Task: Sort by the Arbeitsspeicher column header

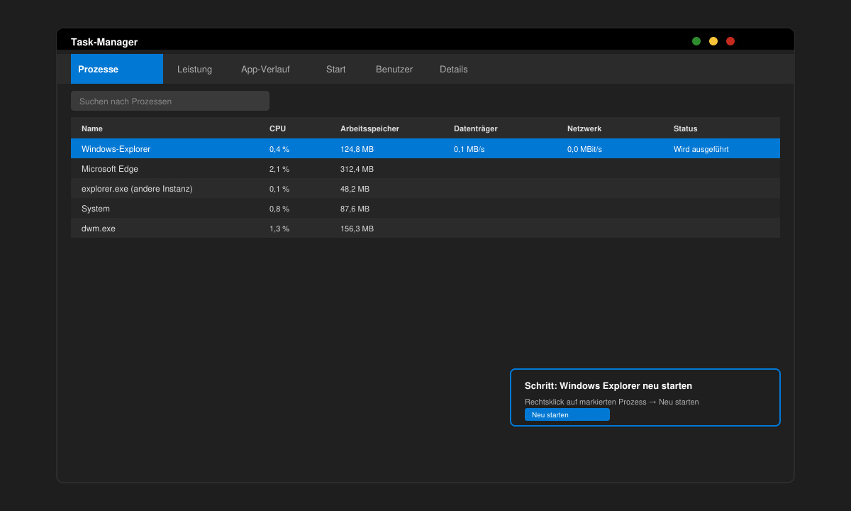Action: (369, 128)
